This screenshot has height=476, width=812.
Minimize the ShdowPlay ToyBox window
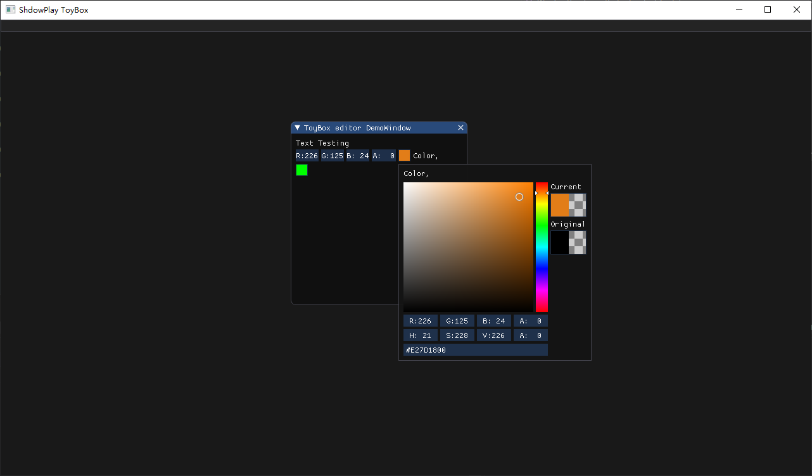[739, 9]
